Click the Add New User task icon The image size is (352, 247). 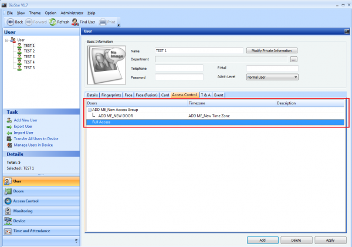pos(9,120)
